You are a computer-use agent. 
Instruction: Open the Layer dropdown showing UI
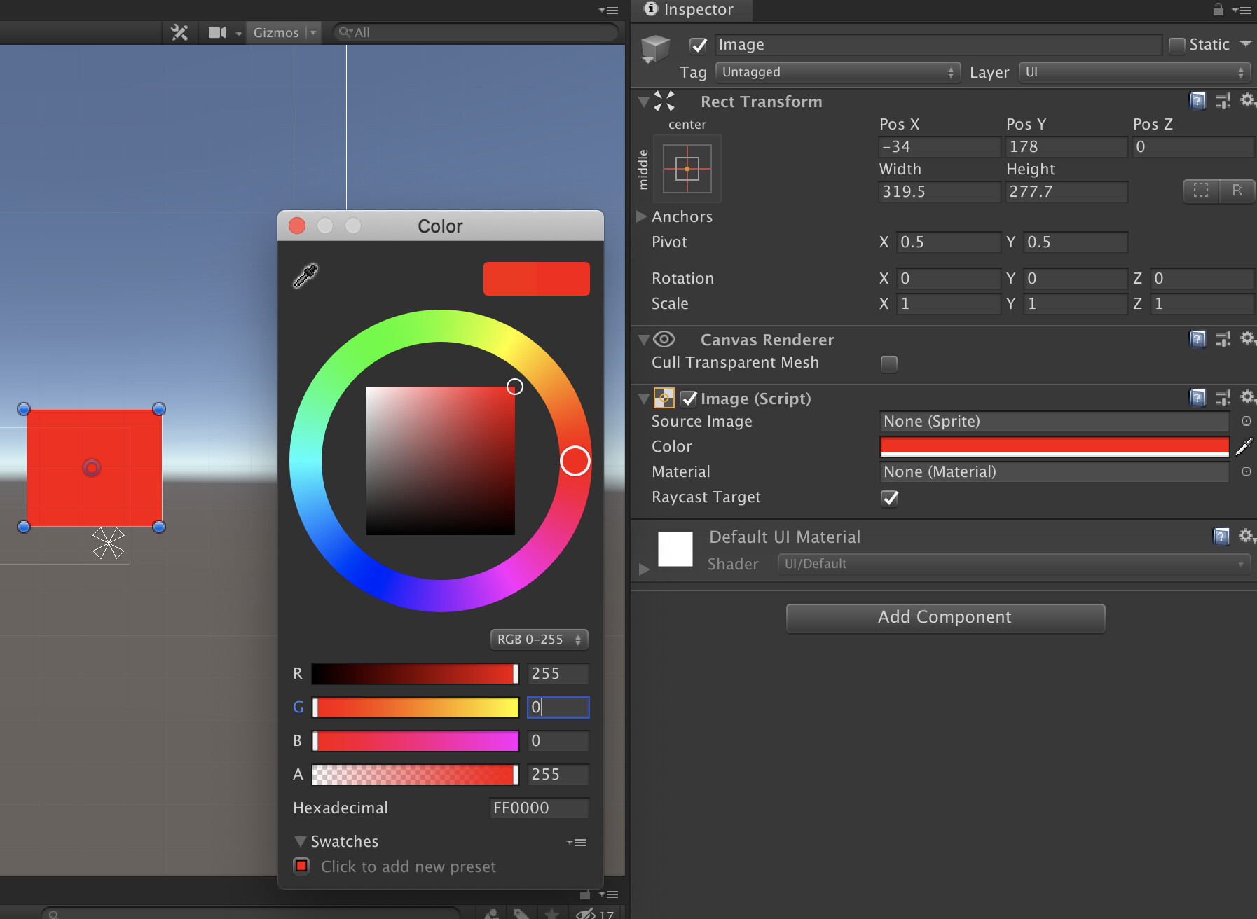[1134, 71]
